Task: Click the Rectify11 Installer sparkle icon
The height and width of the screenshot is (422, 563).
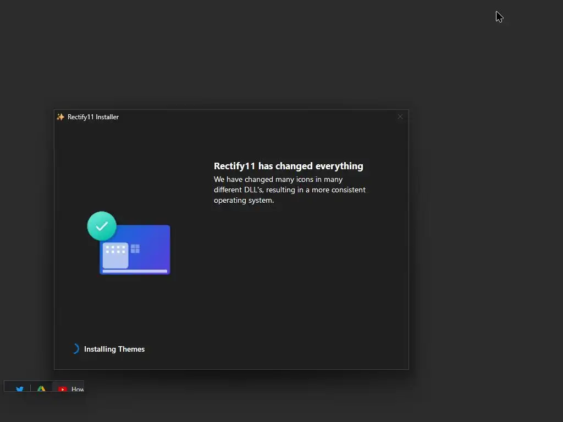Action: click(60, 117)
